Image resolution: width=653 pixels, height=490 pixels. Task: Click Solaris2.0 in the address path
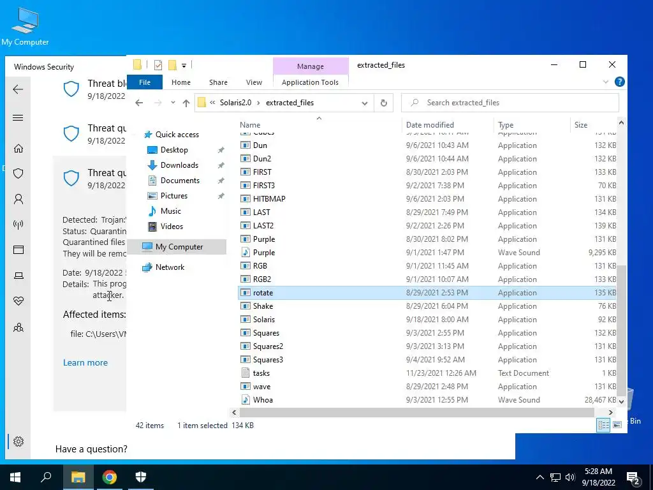click(x=236, y=103)
